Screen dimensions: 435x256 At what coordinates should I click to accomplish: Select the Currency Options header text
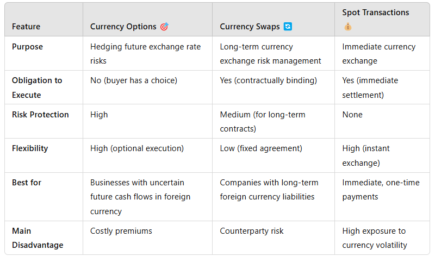point(123,27)
